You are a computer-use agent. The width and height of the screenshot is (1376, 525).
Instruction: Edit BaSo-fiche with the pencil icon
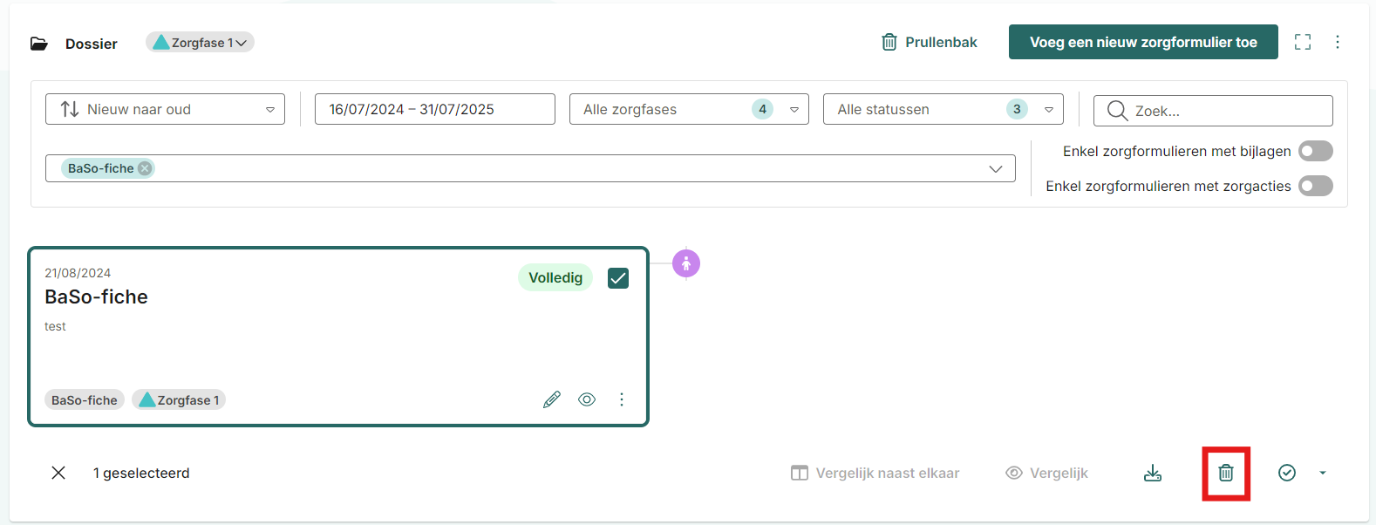[x=552, y=399]
